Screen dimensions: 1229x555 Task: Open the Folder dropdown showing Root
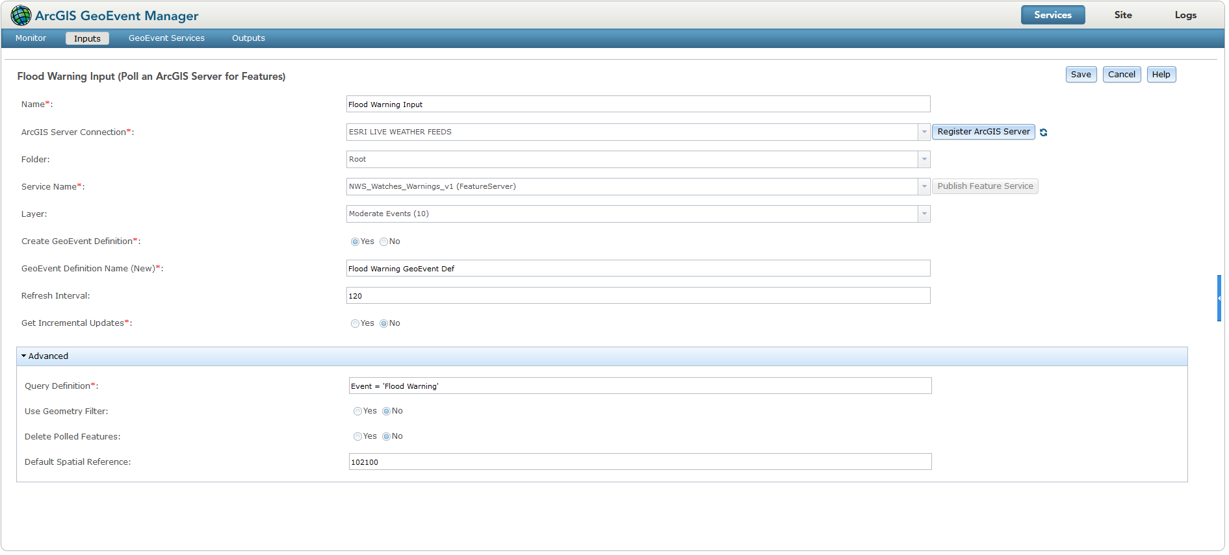point(924,159)
